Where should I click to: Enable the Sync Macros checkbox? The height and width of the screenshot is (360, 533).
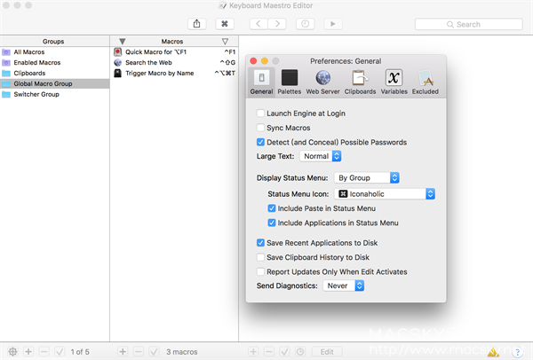click(260, 128)
